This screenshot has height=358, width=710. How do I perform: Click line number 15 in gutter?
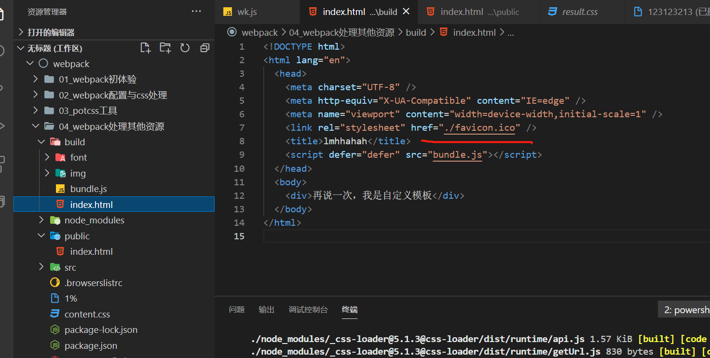239,236
